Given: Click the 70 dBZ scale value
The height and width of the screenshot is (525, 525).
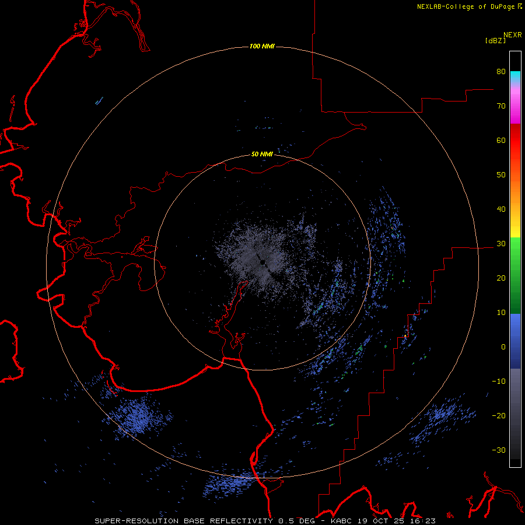Looking at the screenshot, I should click(x=501, y=106).
